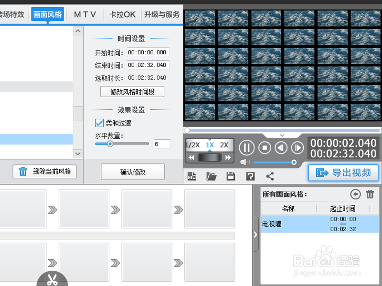Open project using the folder icon
The height and width of the screenshot is (286, 382).
pyautogui.click(x=211, y=176)
